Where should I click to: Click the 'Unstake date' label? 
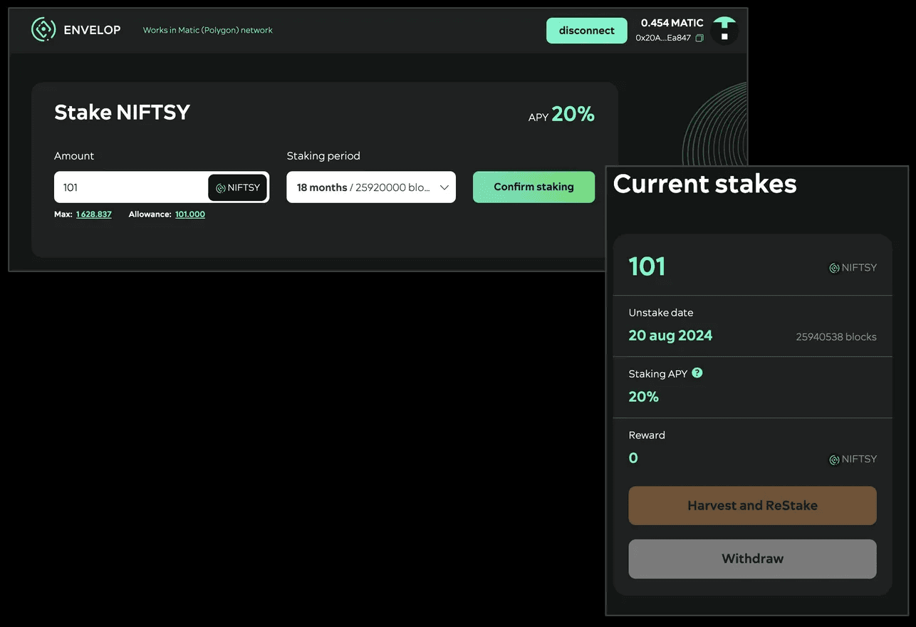pyautogui.click(x=661, y=313)
